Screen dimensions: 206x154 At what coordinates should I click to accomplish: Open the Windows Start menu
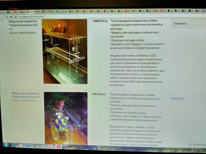point(6,146)
